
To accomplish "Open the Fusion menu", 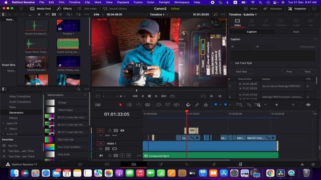I will 138,2.
